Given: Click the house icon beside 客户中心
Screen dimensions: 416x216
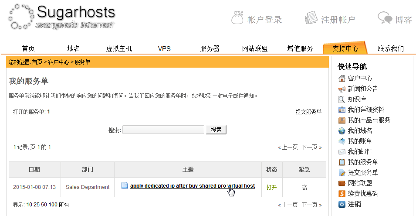Looking at the screenshot, I should tap(342, 79).
